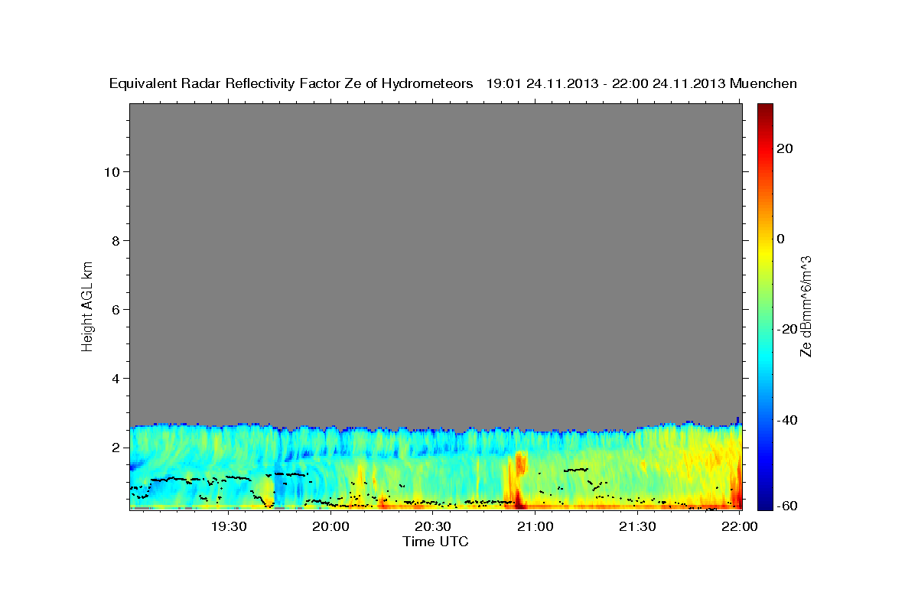Click the 21:30 time tick label

coord(636,526)
